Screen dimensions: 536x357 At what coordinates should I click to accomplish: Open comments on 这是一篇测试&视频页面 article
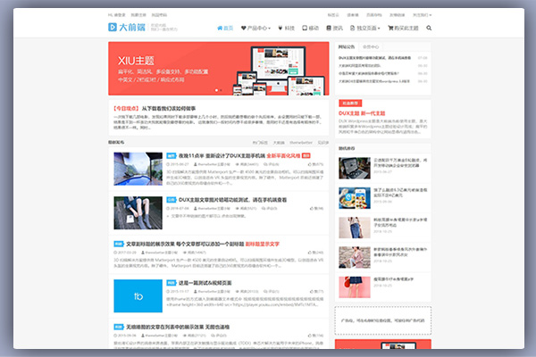click(x=271, y=292)
